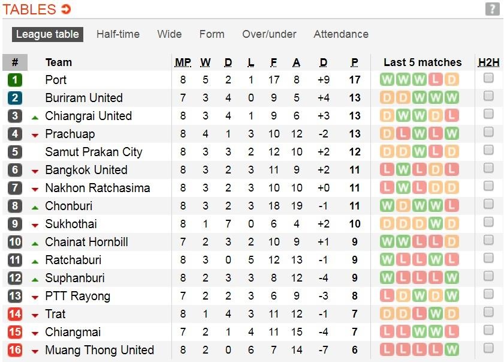The image size is (504, 362).
Task: Click the orange arrow icon beside TABLES
Action: 66,10
